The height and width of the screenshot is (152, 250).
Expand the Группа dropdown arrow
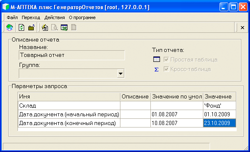(x=121, y=74)
